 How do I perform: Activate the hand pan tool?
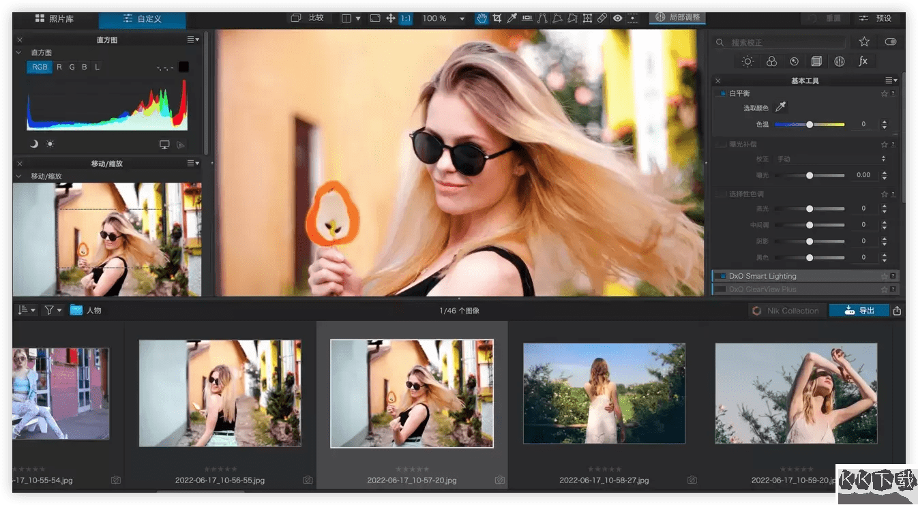(x=482, y=18)
